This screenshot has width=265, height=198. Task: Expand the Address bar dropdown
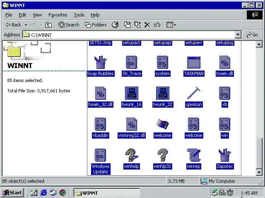click(x=238, y=35)
